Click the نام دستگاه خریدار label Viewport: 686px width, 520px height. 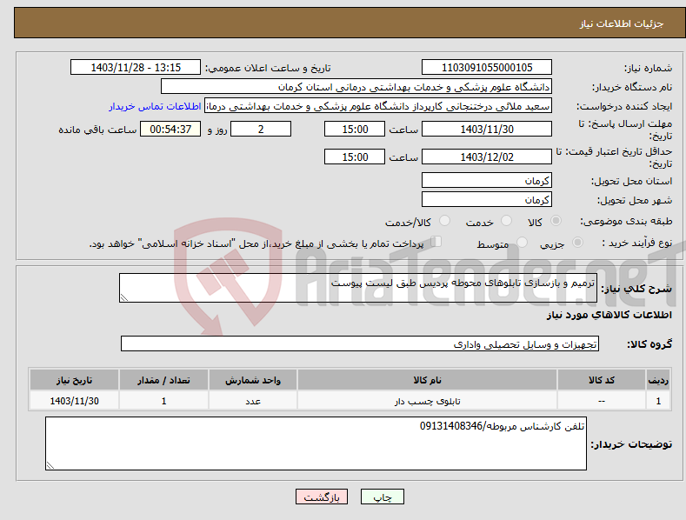[x=632, y=88]
